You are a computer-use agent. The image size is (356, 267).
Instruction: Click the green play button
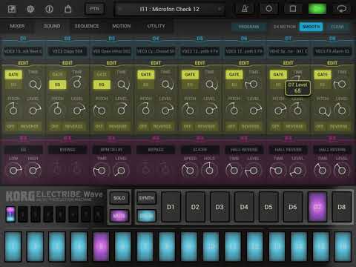(x=317, y=9)
